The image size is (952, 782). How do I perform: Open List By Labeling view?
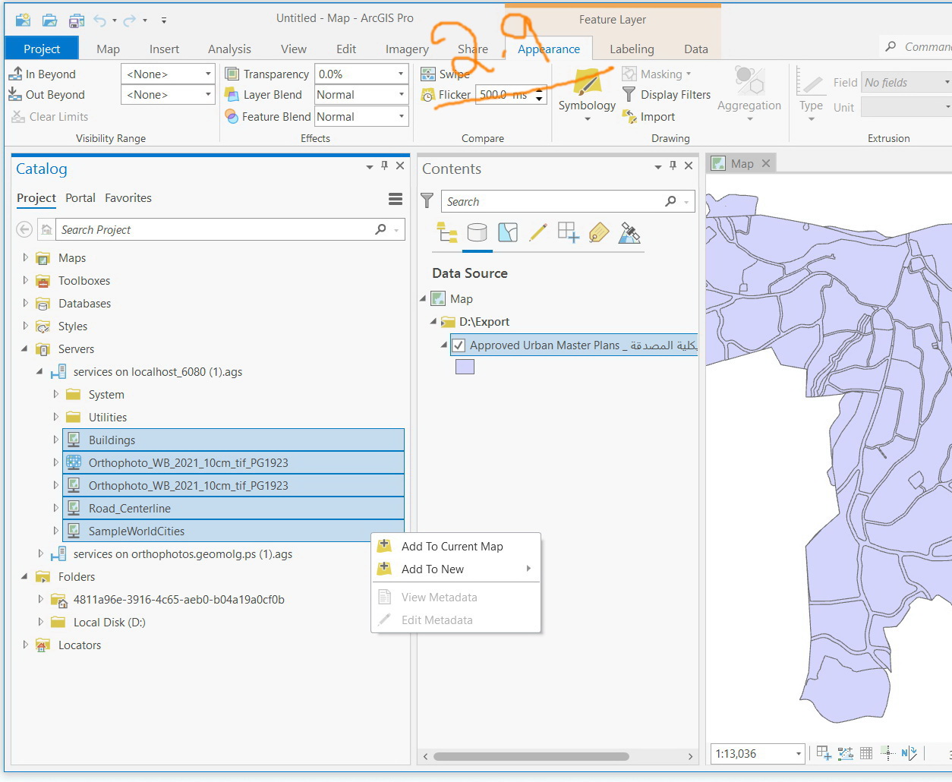598,232
